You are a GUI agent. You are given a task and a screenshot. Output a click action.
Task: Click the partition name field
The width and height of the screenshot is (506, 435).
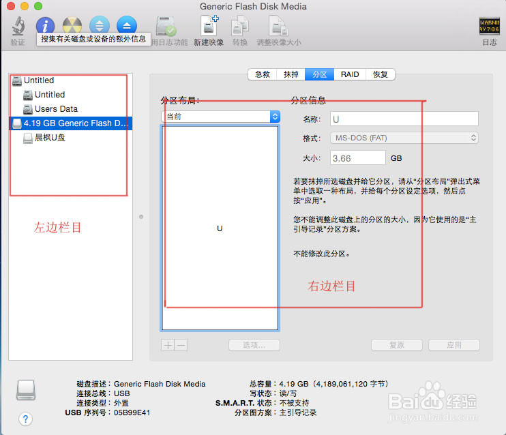pos(404,119)
